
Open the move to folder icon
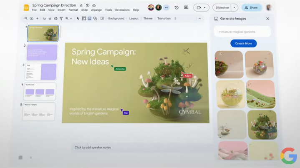[88, 5]
